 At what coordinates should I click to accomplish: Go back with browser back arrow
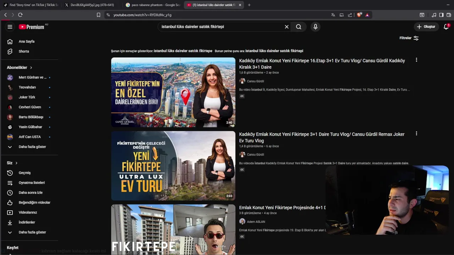point(5,15)
